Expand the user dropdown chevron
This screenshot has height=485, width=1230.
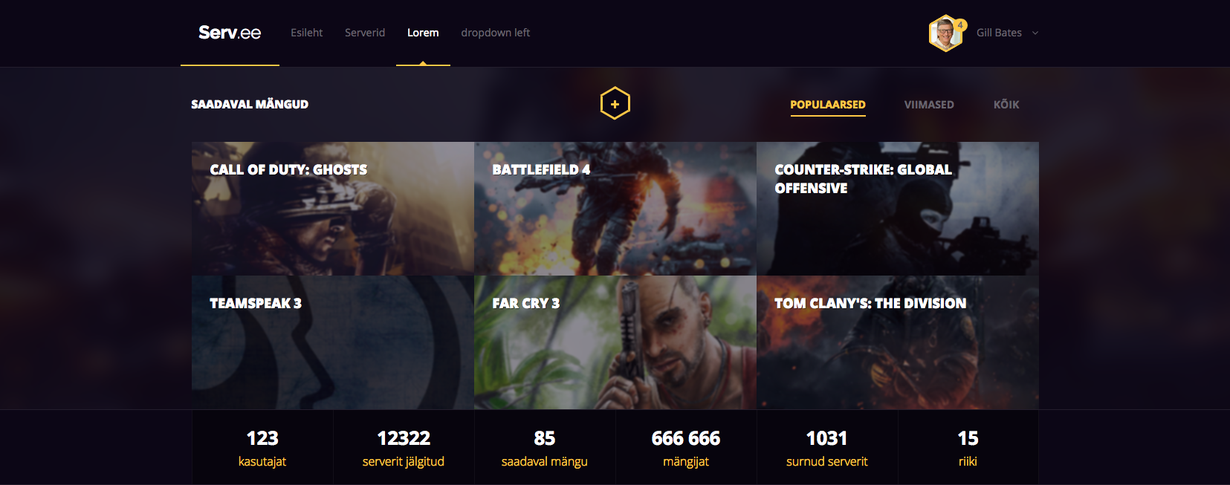[1035, 33]
